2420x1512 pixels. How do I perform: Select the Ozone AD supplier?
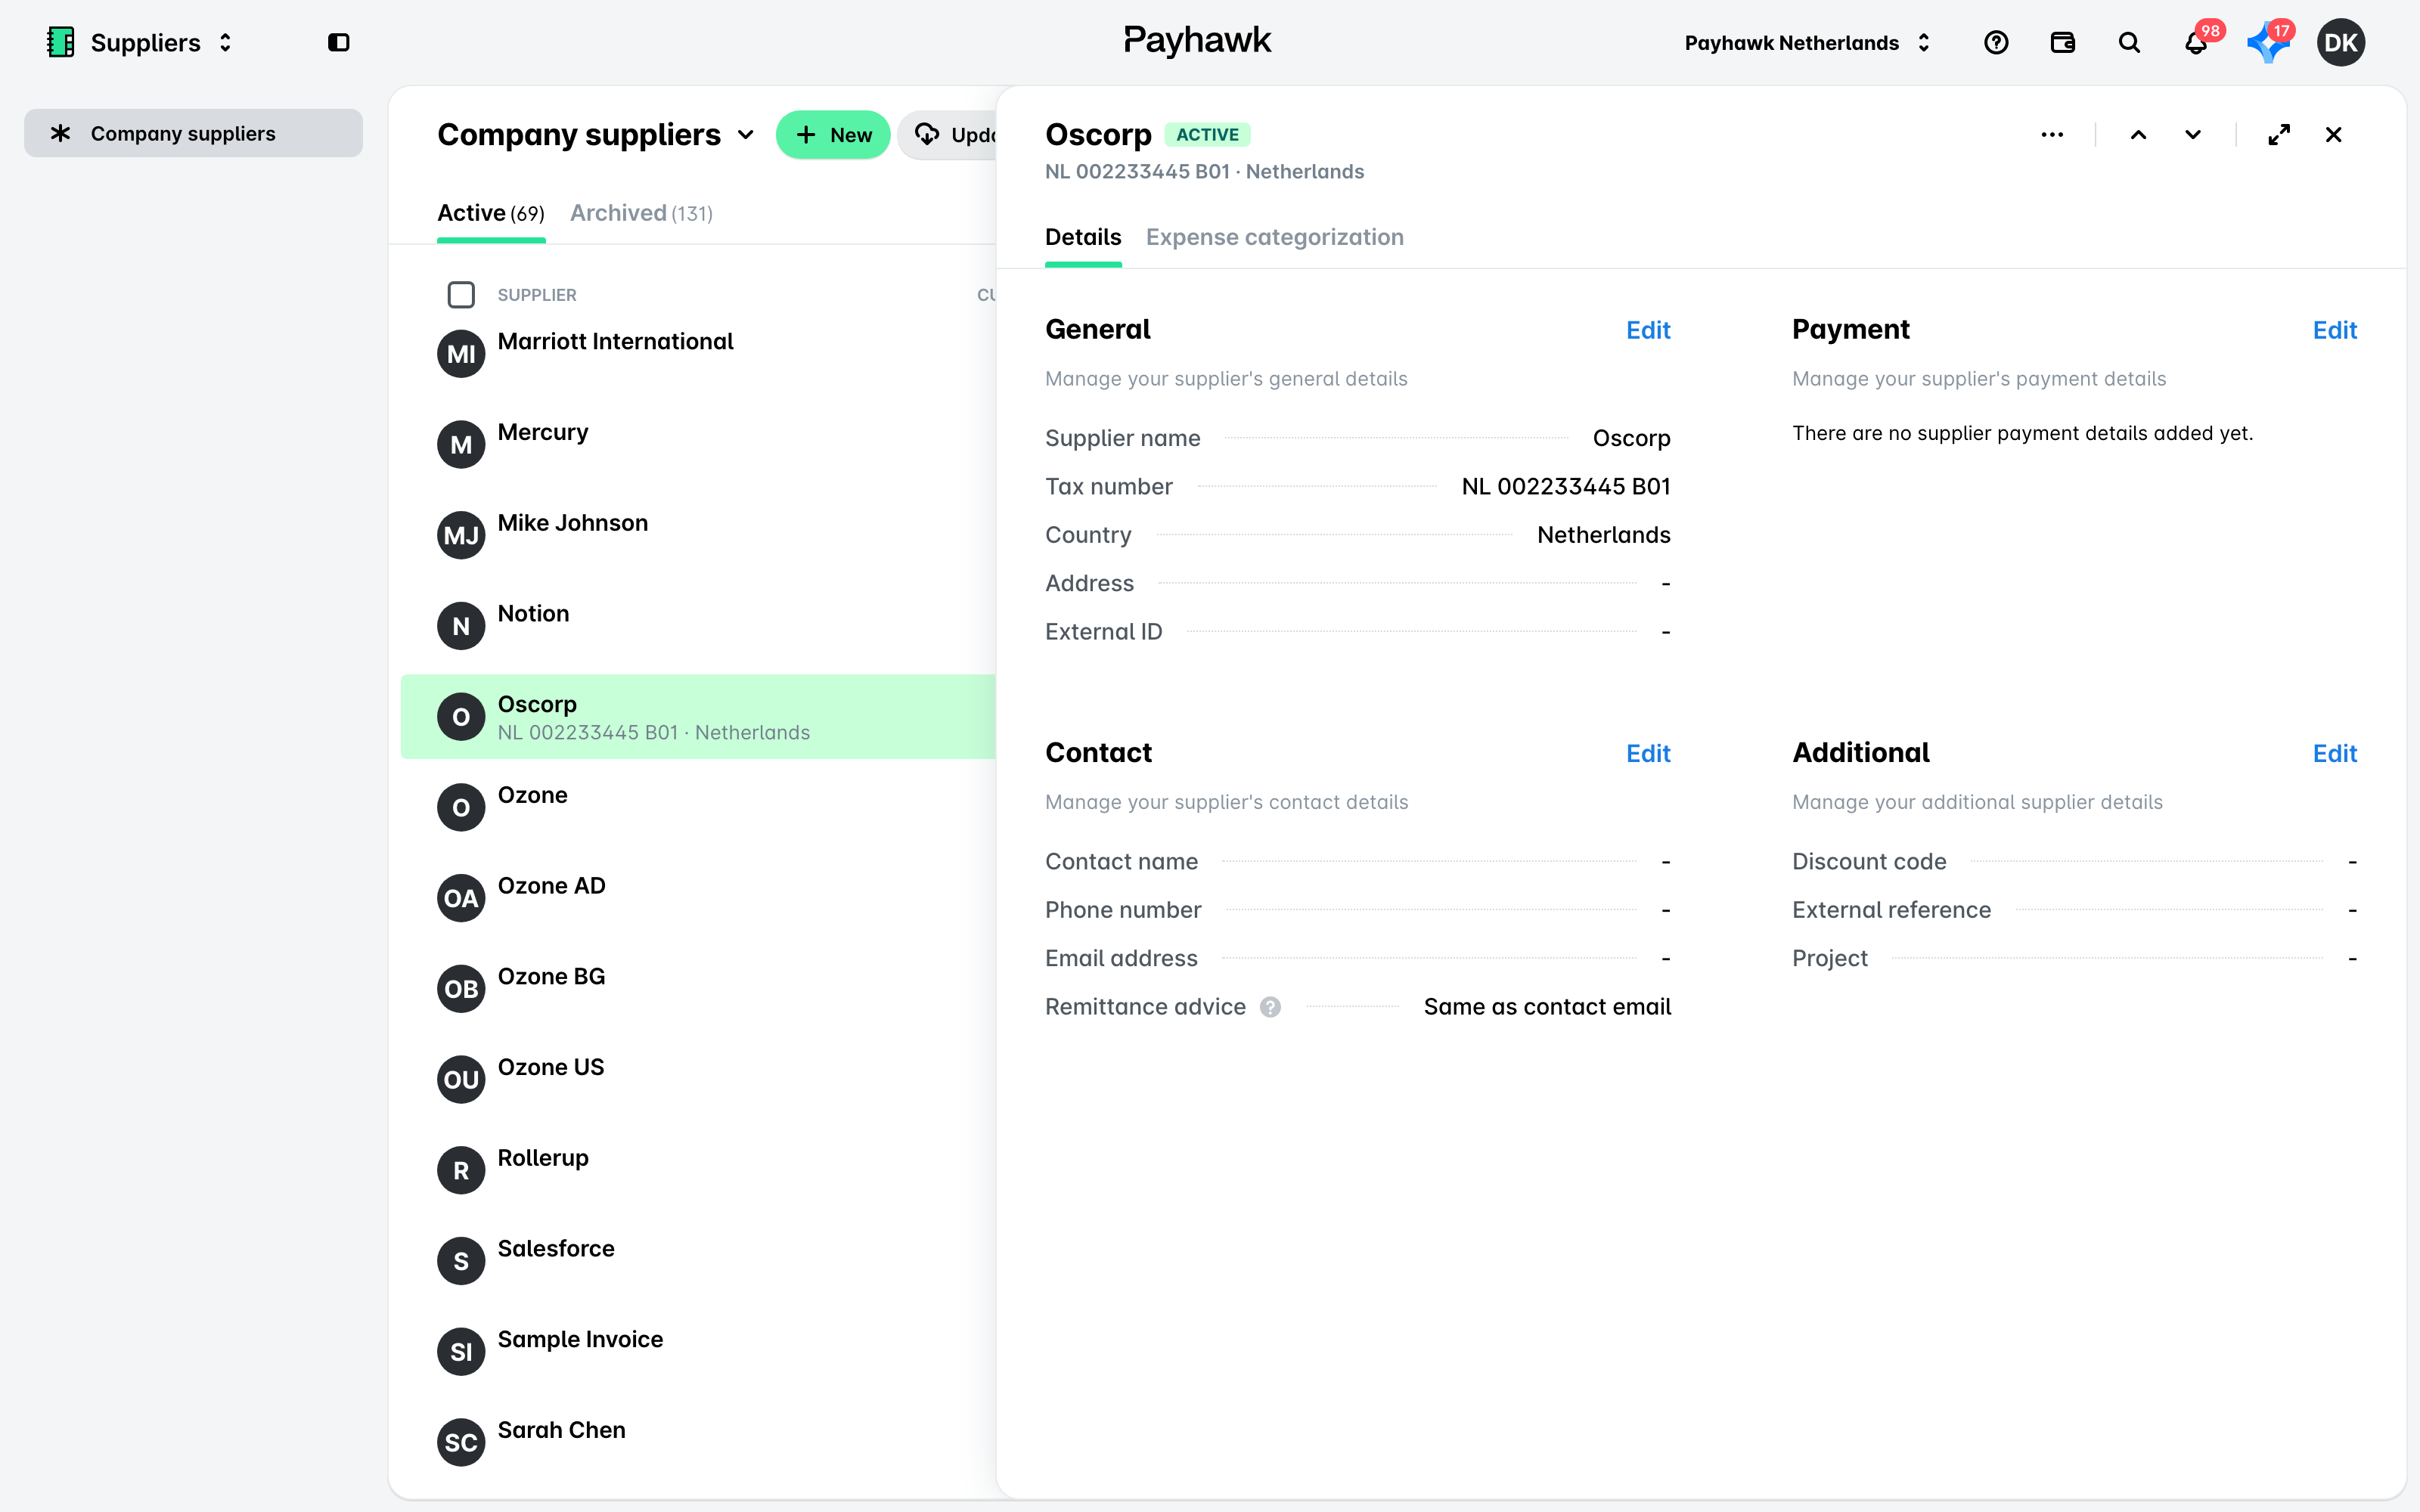(x=698, y=898)
